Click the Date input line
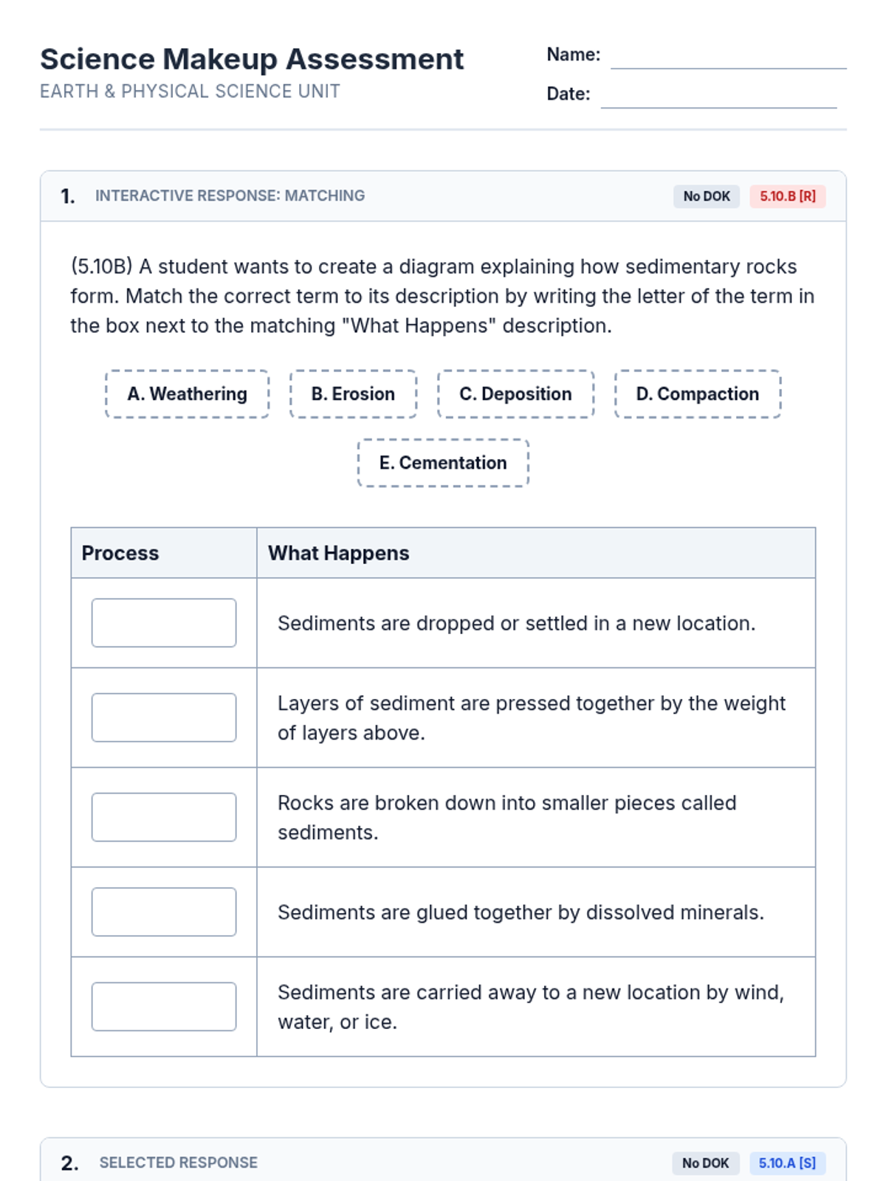This screenshot has width=886, height=1181. click(718, 97)
